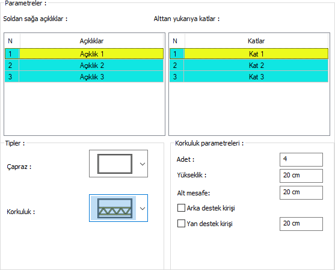This screenshot has width=335, height=270.
Task: Click the Alt mesafe input field
Action: [x=301, y=192]
